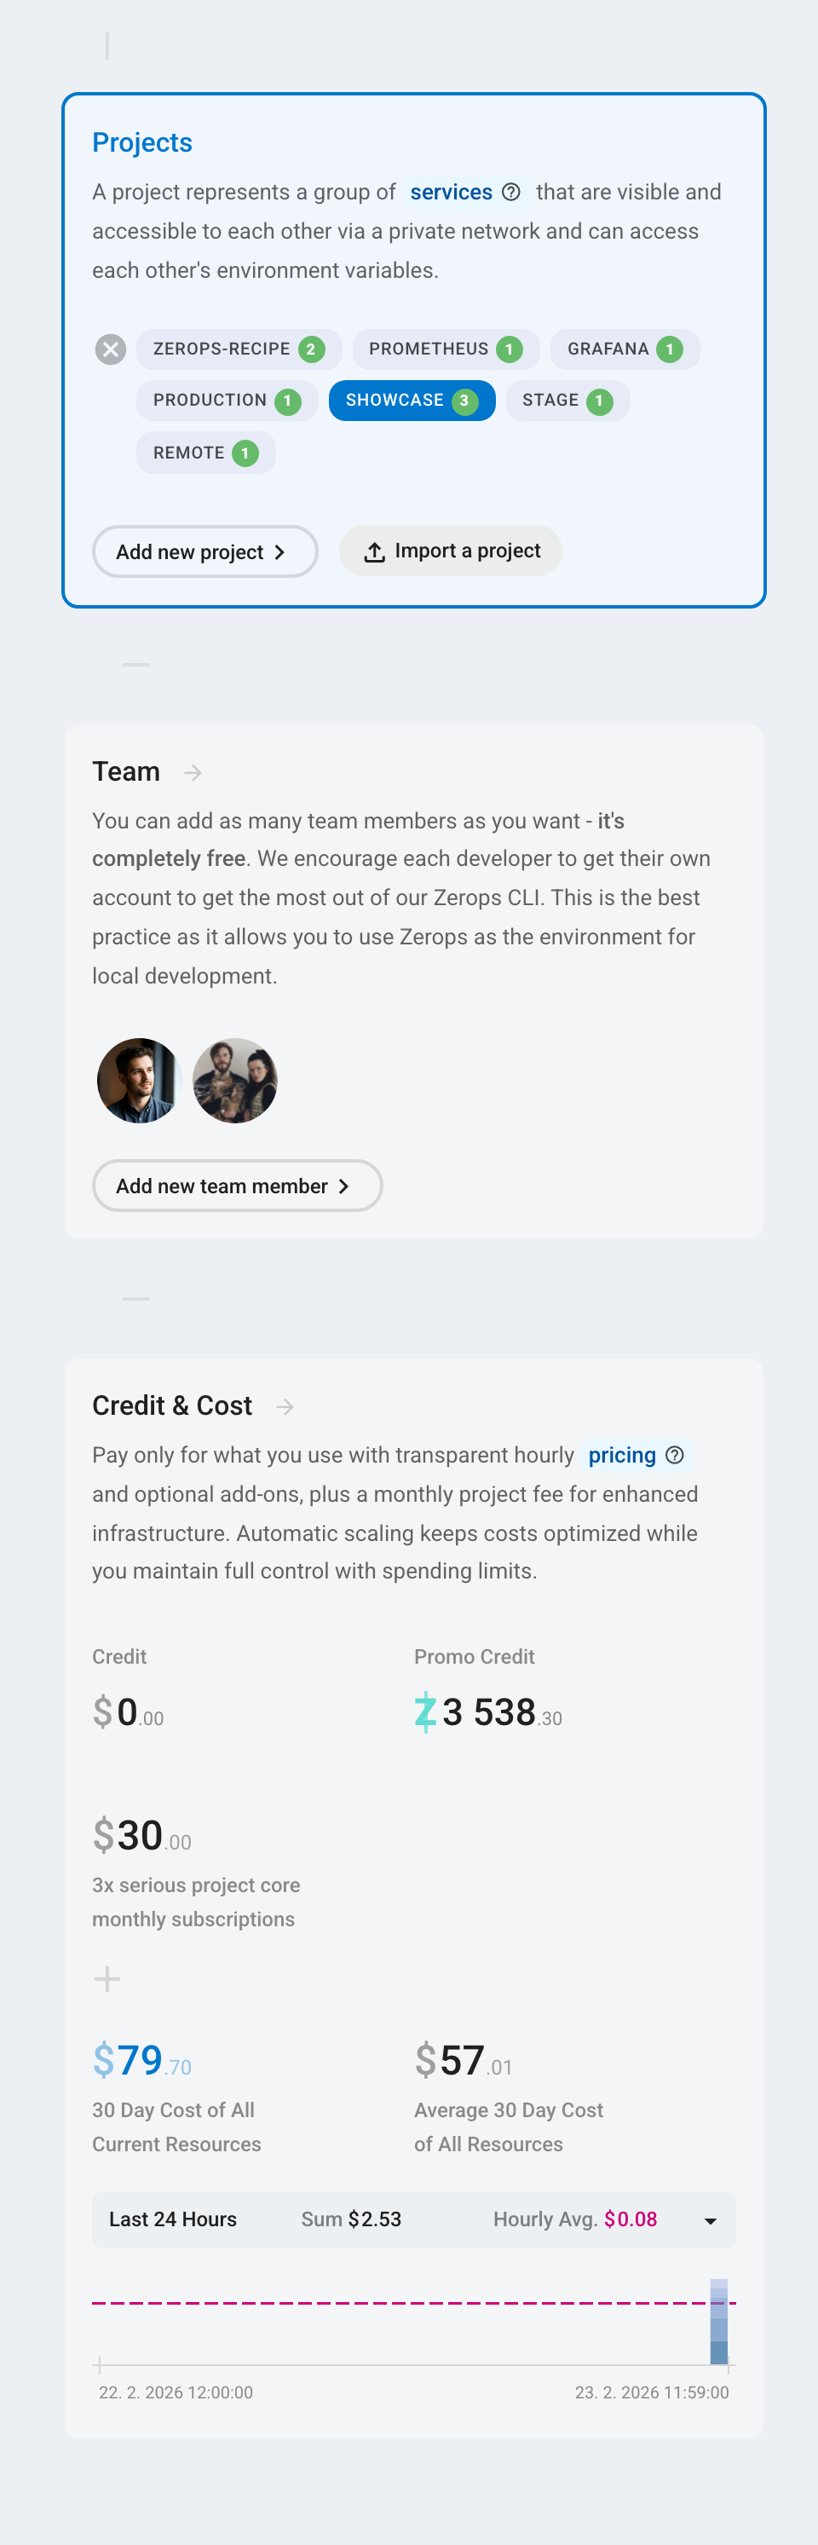
Task: Open Credit & Cost via arrow icon
Action: pyautogui.click(x=285, y=1405)
